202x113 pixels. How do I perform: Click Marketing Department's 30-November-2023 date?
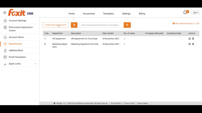coord(111,44)
